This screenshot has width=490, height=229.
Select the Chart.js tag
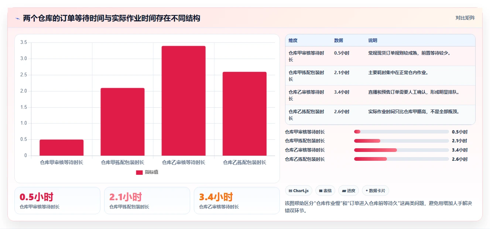point(299,191)
